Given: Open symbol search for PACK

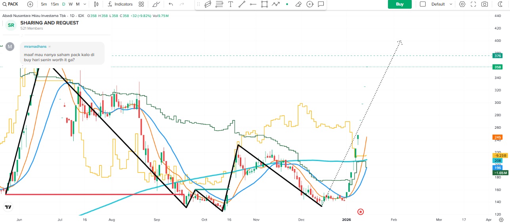Looking at the screenshot, I should click(11, 4).
